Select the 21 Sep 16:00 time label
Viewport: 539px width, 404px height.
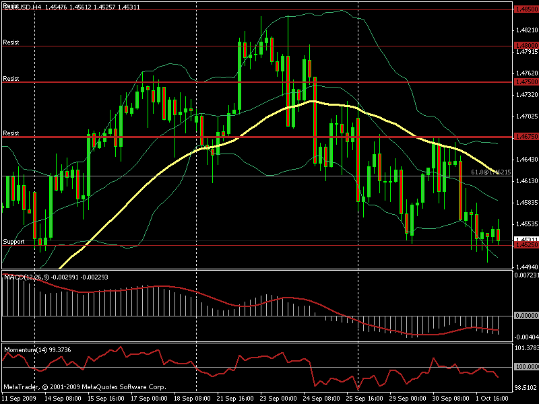point(235,399)
